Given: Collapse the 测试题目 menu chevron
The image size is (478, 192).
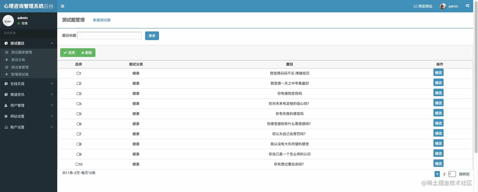Looking at the screenshot, I should pyautogui.click(x=52, y=43).
